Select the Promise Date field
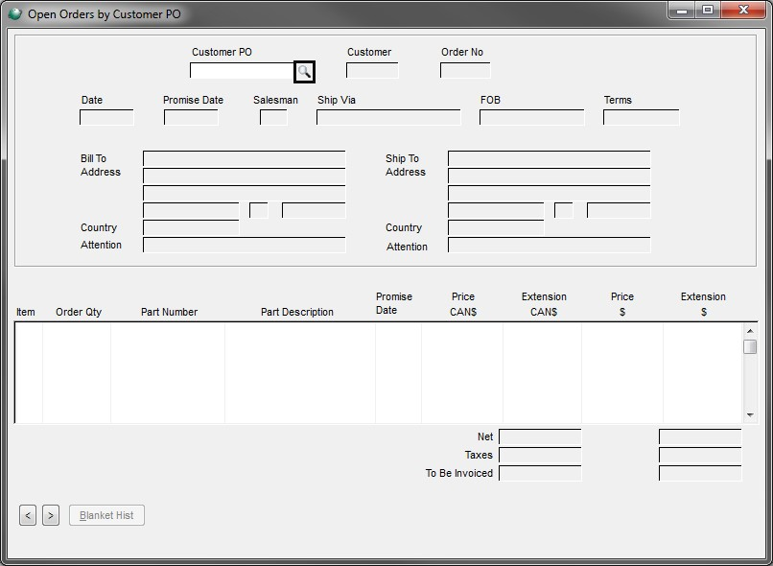 click(191, 118)
